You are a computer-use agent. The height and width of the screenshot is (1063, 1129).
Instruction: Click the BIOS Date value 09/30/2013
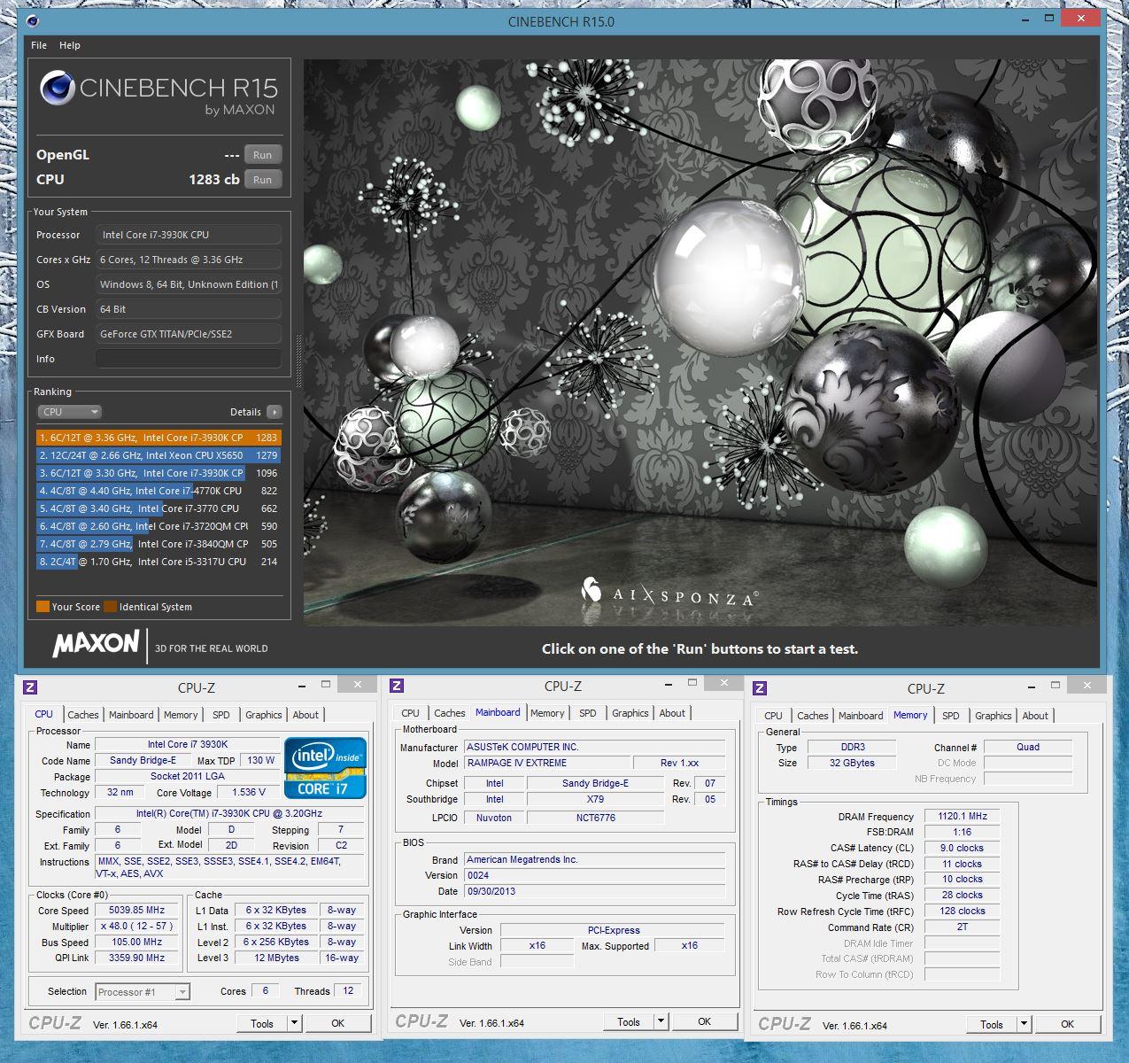(595, 891)
